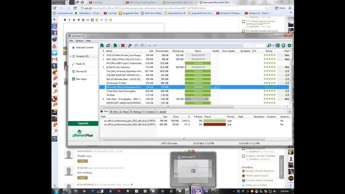Image resolution: width=345 pixels, height=194 pixels.
Task: Click the active uTorrent taskbar icon
Action: 199,190
